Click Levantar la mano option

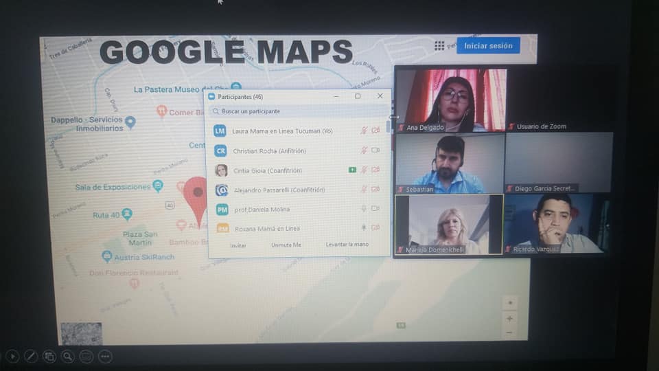coord(347,245)
